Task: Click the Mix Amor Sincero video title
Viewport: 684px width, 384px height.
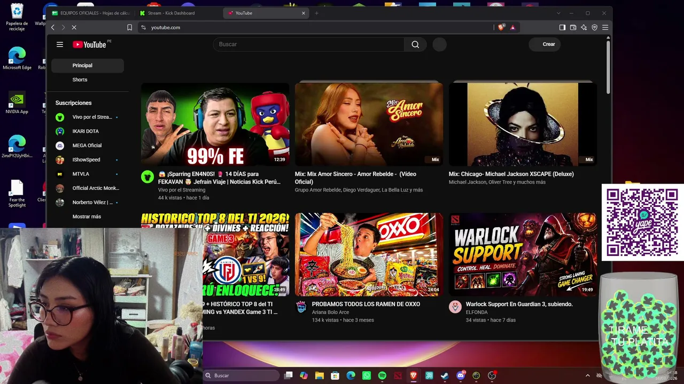Action: [355, 178]
